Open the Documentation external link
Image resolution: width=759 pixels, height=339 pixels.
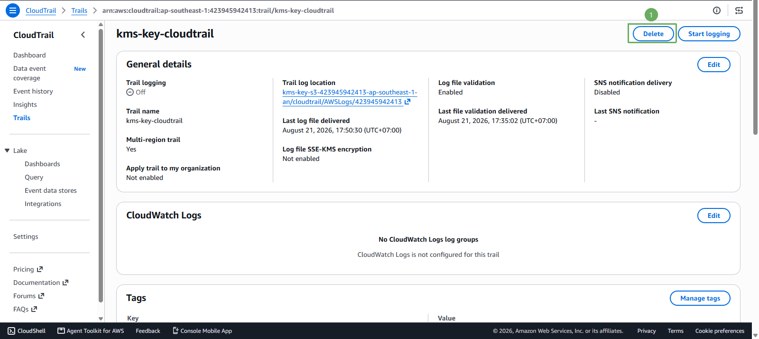[x=41, y=282]
